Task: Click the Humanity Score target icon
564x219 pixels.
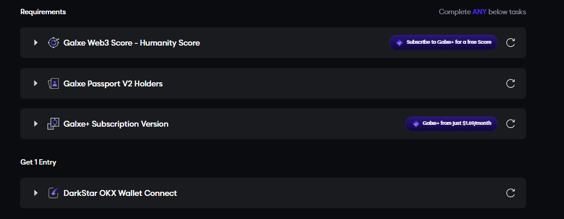Action: tap(53, 43)
